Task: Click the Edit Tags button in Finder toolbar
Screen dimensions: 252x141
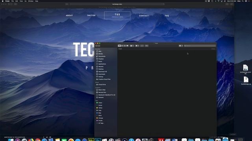Action: pos(146,46)
